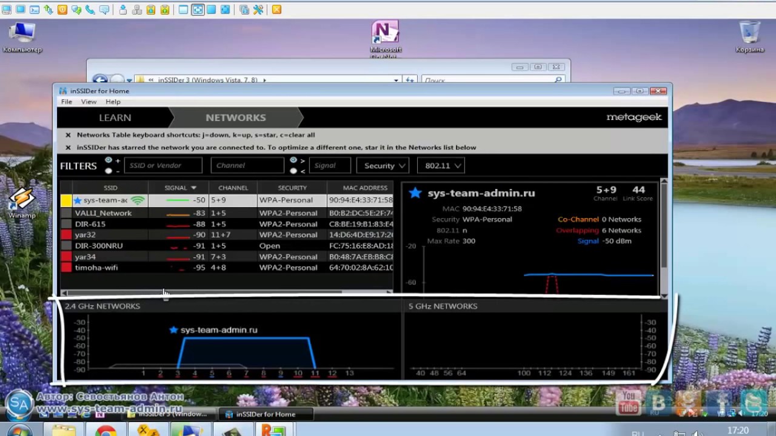Click the Signal filter field
The image size is (776, 436).
[x=330, y=165]
